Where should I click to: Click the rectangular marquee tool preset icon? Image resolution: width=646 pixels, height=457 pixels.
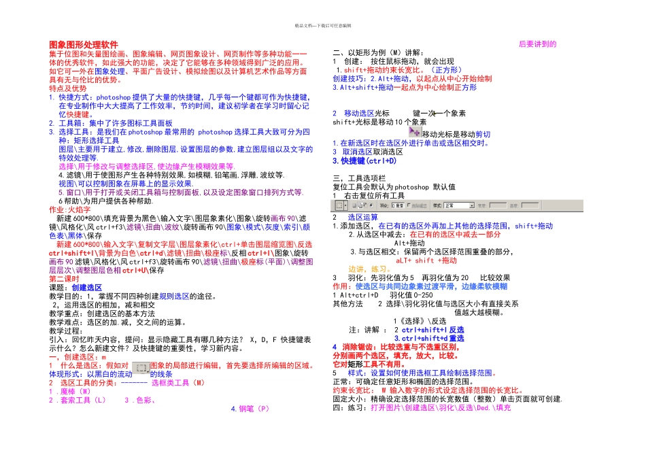[339, 205]
